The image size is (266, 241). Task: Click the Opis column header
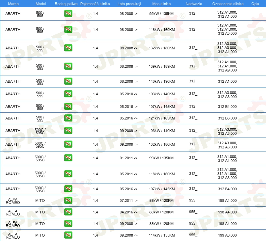[255, 3]
